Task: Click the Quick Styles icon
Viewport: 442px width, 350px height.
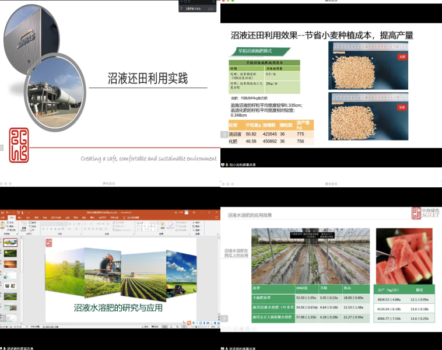Action: 170,225
